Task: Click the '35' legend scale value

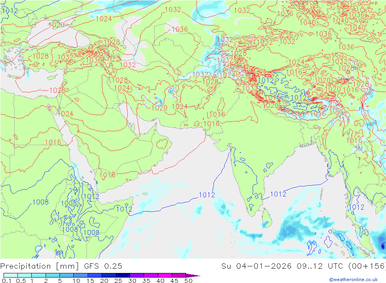Action: click(146, 281)
